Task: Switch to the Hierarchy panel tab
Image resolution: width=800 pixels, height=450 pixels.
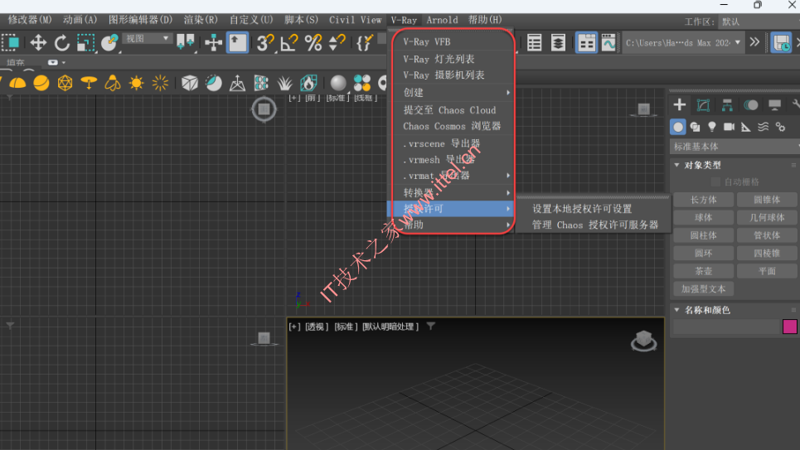Action: (727, 105)
